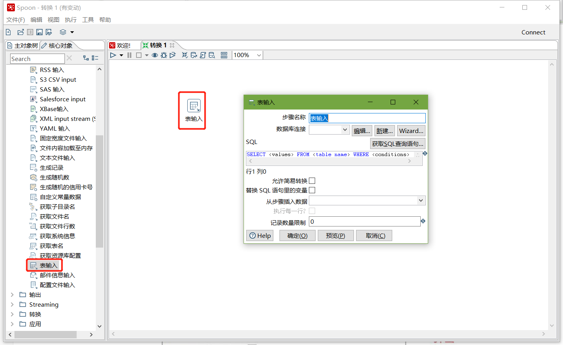Viewport: 563px width, 345px height.
Task: Expand the 转换 folder
Action: 12,314
